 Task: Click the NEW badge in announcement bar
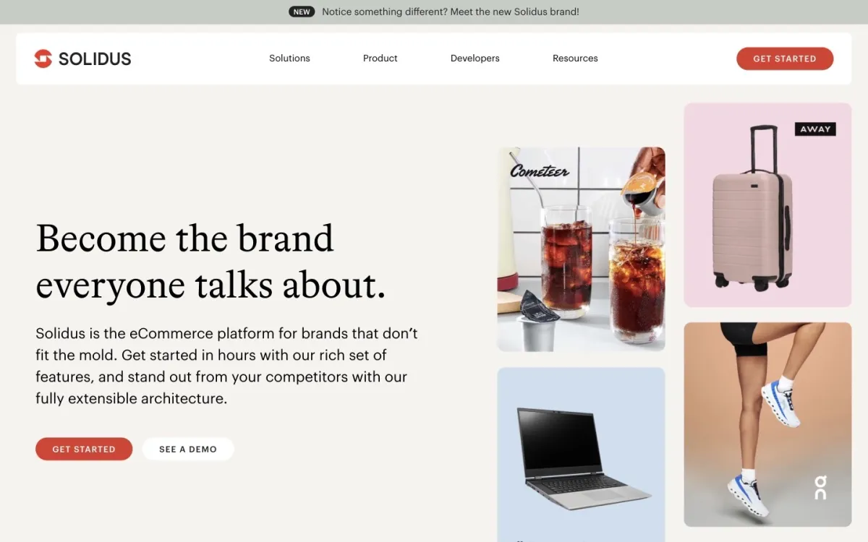[x=302, y=12]
